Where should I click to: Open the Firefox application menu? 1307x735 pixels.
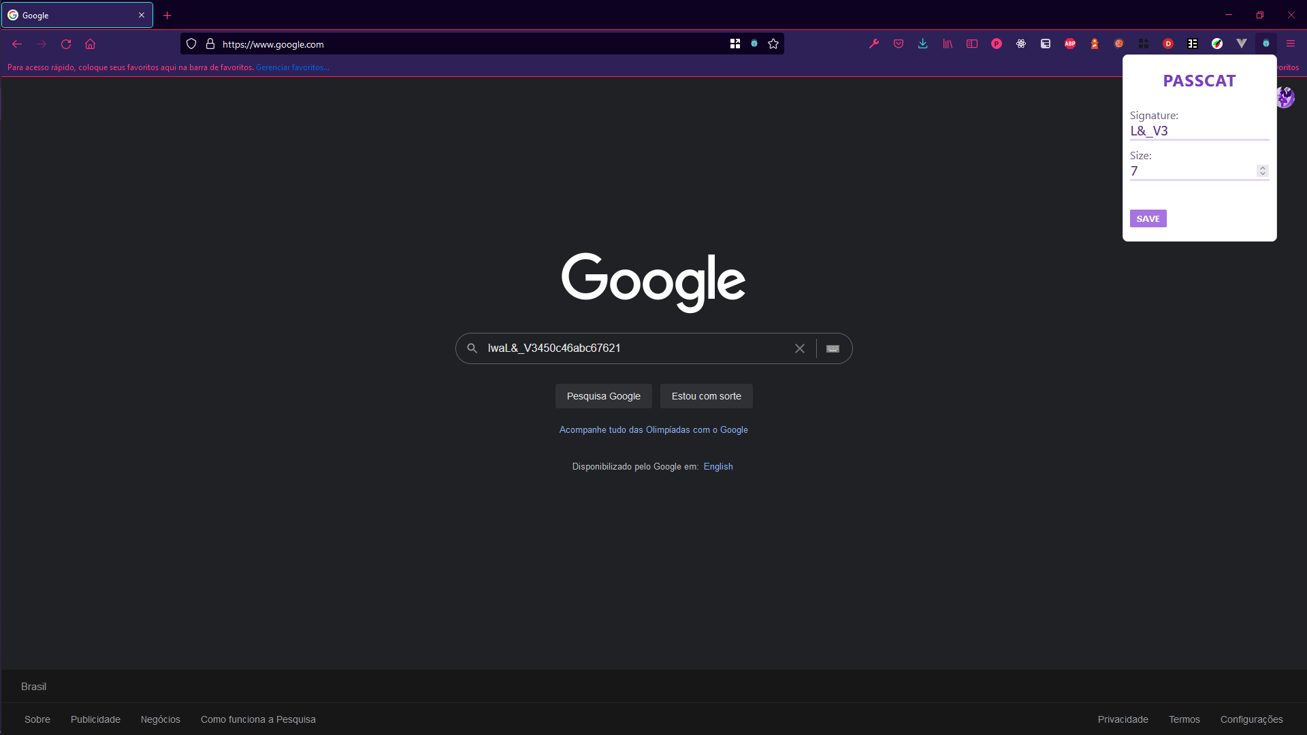coord(1291,44)
